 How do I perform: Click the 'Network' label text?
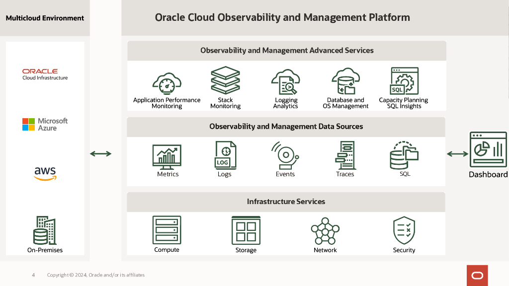click(x=325, y=250)
